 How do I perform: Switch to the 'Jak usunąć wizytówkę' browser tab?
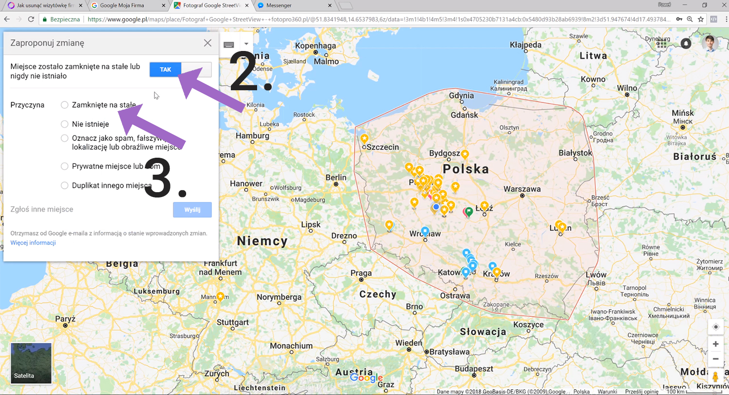[x=45, y=5]
